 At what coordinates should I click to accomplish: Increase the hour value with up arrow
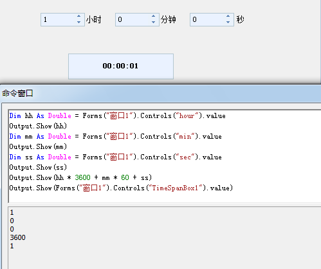[78, 16]
